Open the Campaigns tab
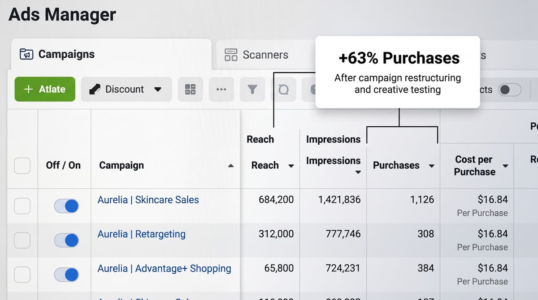Image resolution: width=538 pixels, height=300 pixels. click(x=111, y=54)
